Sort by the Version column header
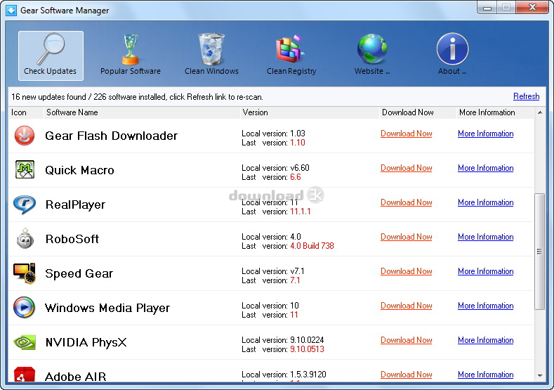Screen dimensions: 554x390 pyautogui.click(x=310, y=112)
